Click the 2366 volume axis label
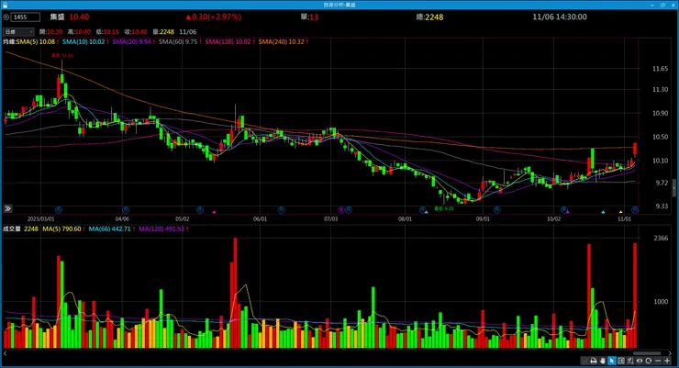The height and width of the screenshot is (368, 679). coord(661,238)
